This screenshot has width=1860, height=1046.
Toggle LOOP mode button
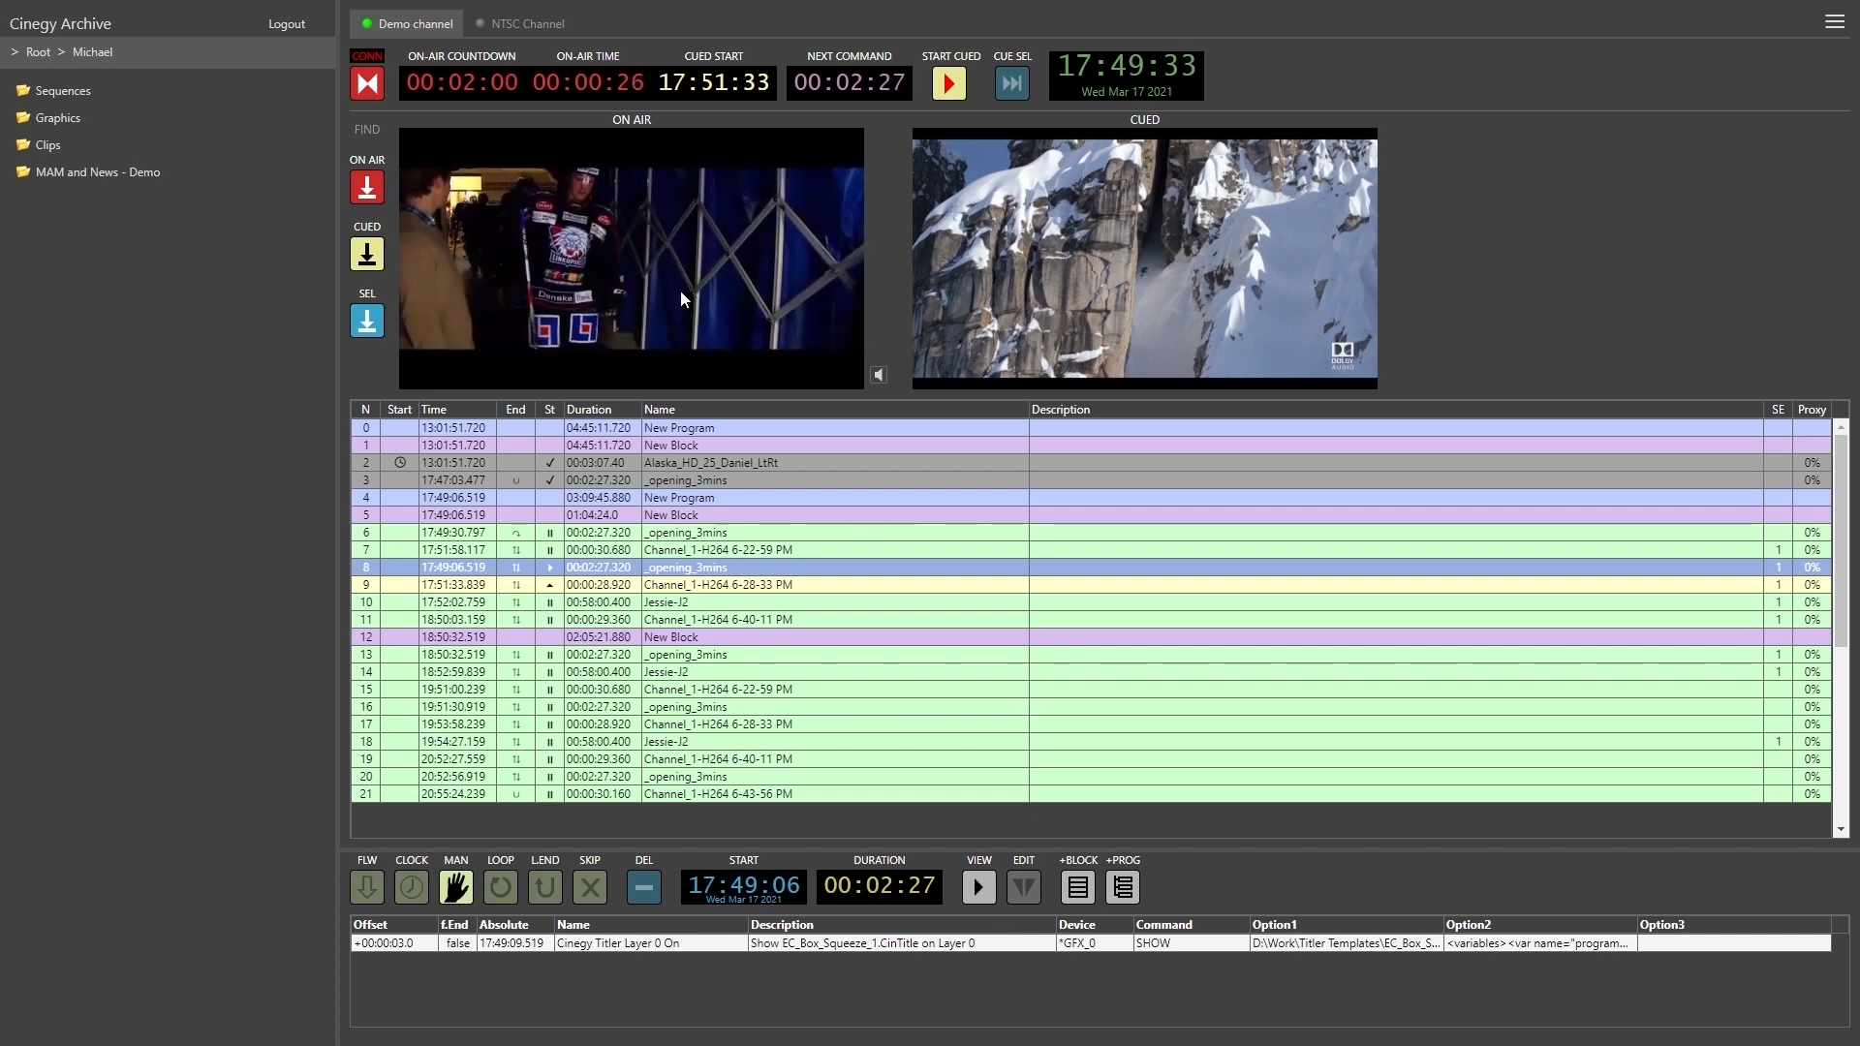pos(501,887)
